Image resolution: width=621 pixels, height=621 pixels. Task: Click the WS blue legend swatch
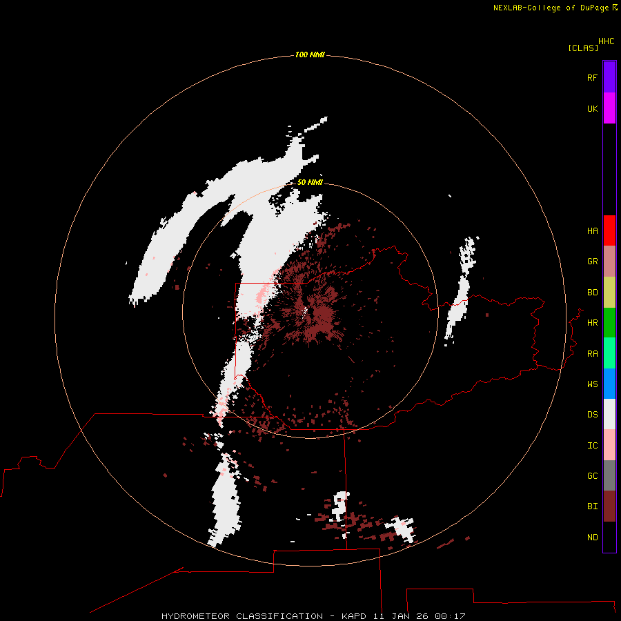(609, 384)
